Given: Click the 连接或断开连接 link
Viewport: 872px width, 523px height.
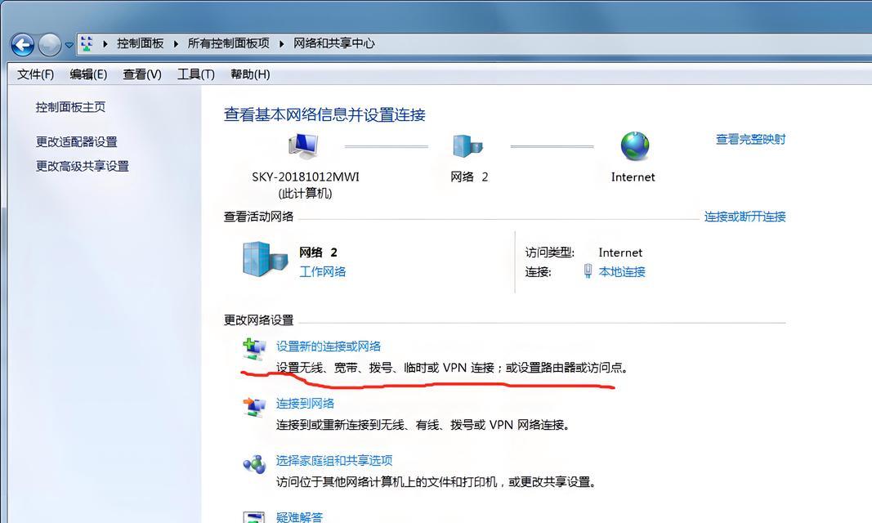Looking at the screenshot, I should click(x=745, y=217).
